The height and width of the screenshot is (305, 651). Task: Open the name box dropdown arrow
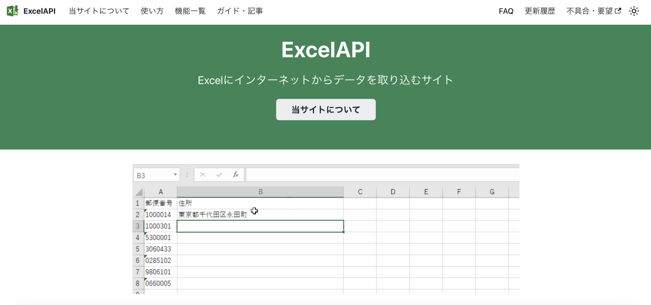point(175,175)
